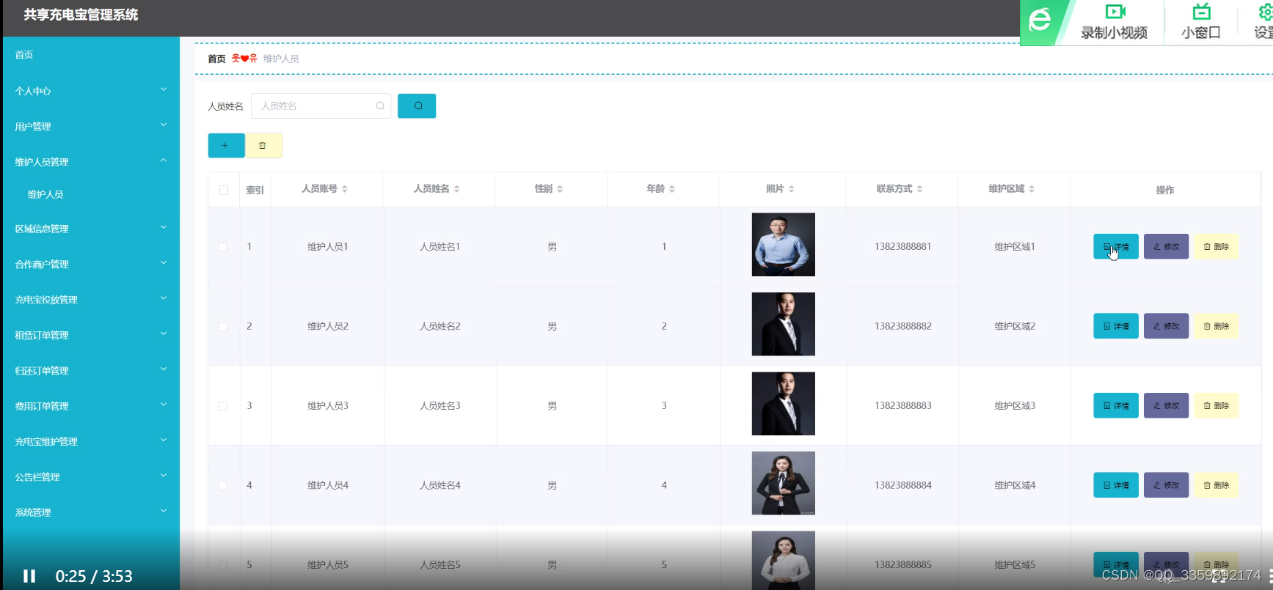Expand the 租赁订单管理 menu

point(91,335)
